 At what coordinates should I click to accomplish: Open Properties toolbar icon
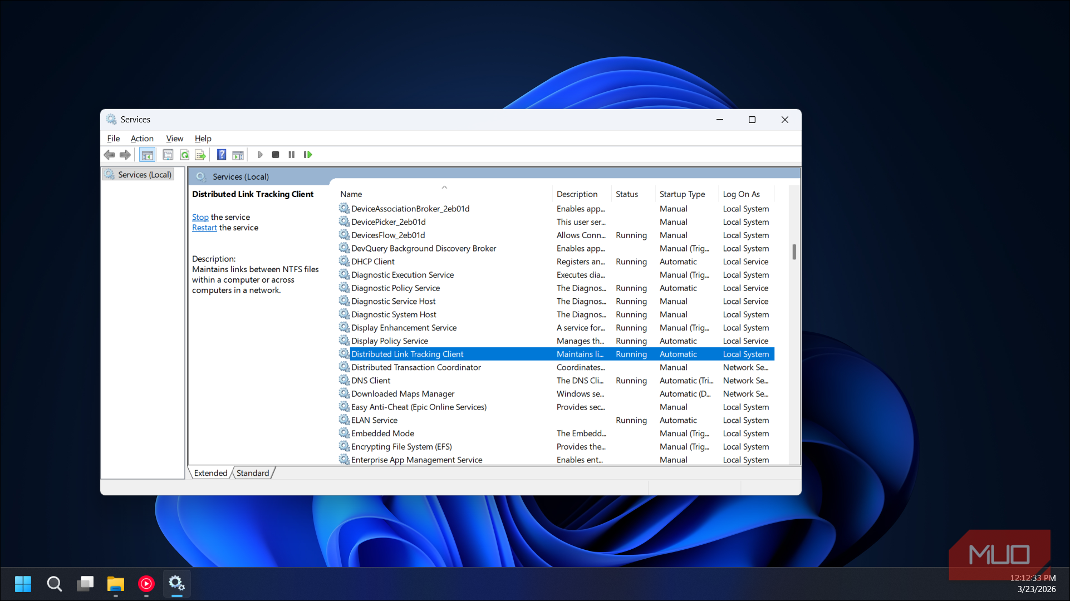point(168,155)
